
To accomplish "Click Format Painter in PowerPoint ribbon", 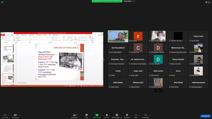I will (x=8, y=40).
